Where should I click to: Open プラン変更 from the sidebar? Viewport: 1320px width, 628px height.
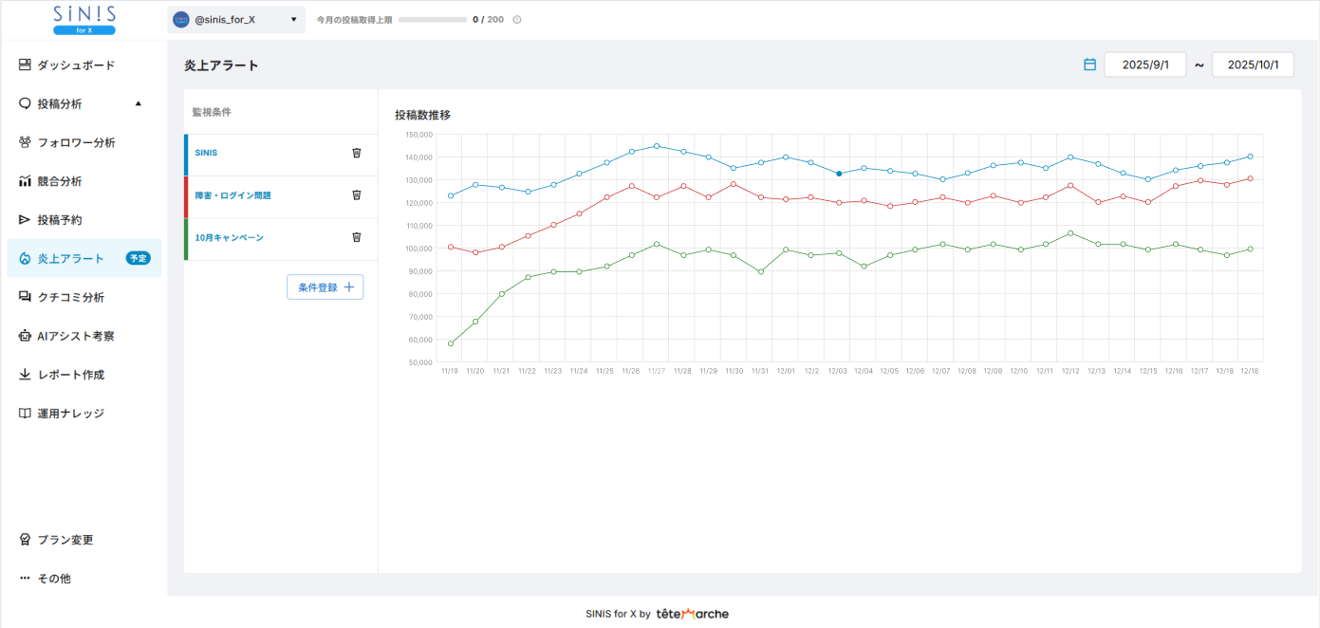[x=65, y=540]
